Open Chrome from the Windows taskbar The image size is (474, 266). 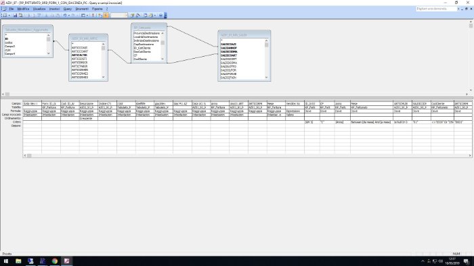coord(55,261)
